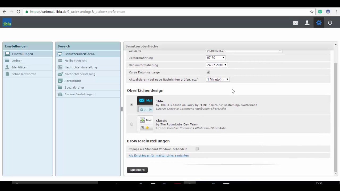Click the Schnellantworten document icon
The width and height of the screenshot is (340, 191).
[x=7, y=74]
